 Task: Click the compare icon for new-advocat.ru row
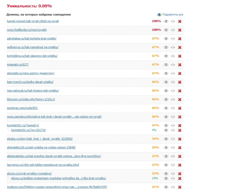pos(173,91)
